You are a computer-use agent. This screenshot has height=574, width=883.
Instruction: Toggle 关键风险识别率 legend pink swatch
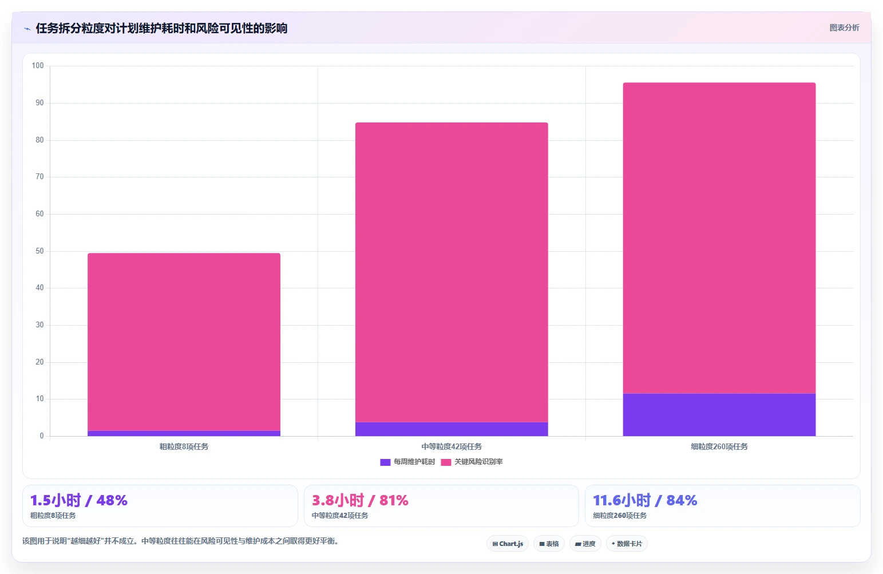pyautogui.click(x=446, y=462)
